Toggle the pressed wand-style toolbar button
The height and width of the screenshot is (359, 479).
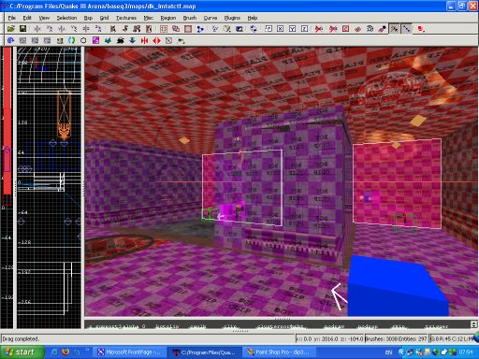coord(395,29)
